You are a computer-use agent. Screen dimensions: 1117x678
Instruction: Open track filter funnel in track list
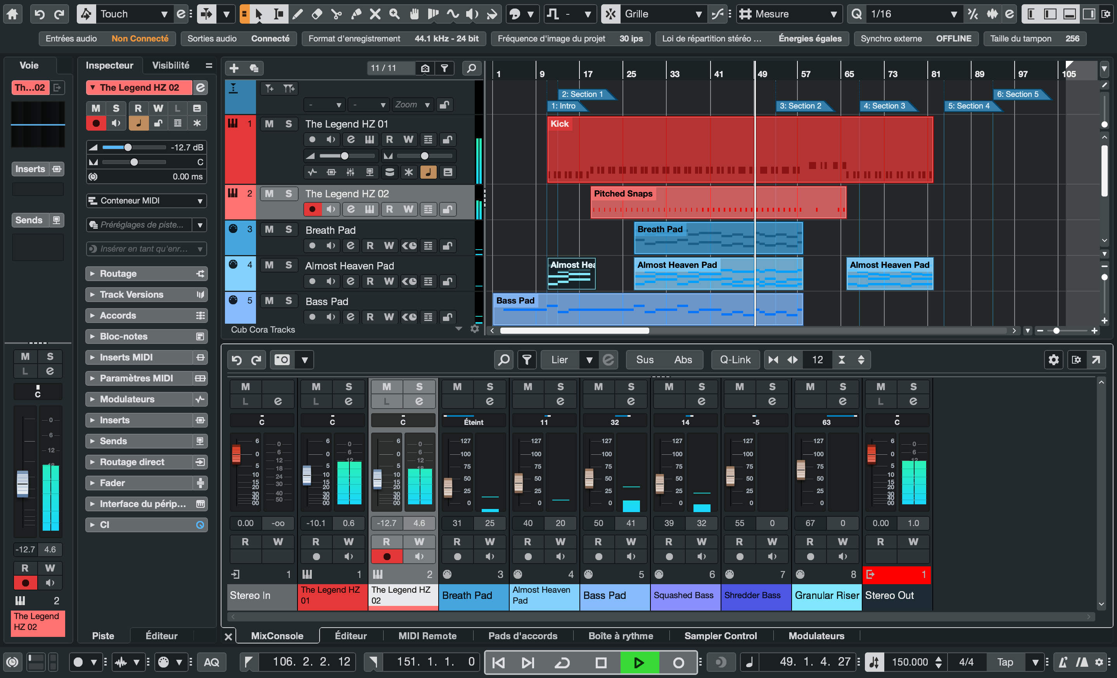point(445,68)
